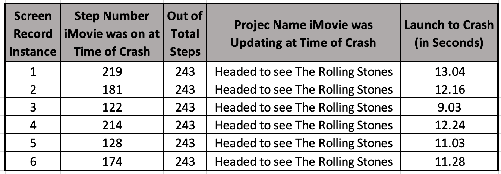Select the cell containing 174

point(112,161)
